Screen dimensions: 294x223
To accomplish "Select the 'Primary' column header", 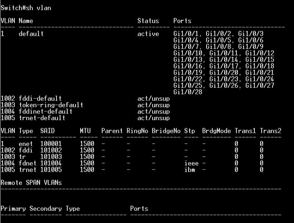I will (13, 208).
